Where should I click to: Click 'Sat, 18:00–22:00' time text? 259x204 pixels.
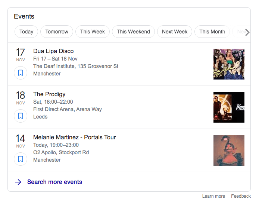click(53, 102)
